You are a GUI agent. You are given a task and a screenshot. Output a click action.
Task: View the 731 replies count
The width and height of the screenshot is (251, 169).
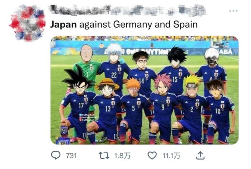(x=71, y=156)
